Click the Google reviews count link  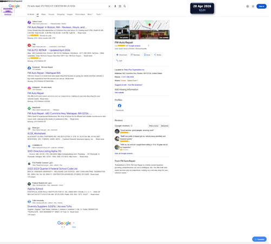133,46
